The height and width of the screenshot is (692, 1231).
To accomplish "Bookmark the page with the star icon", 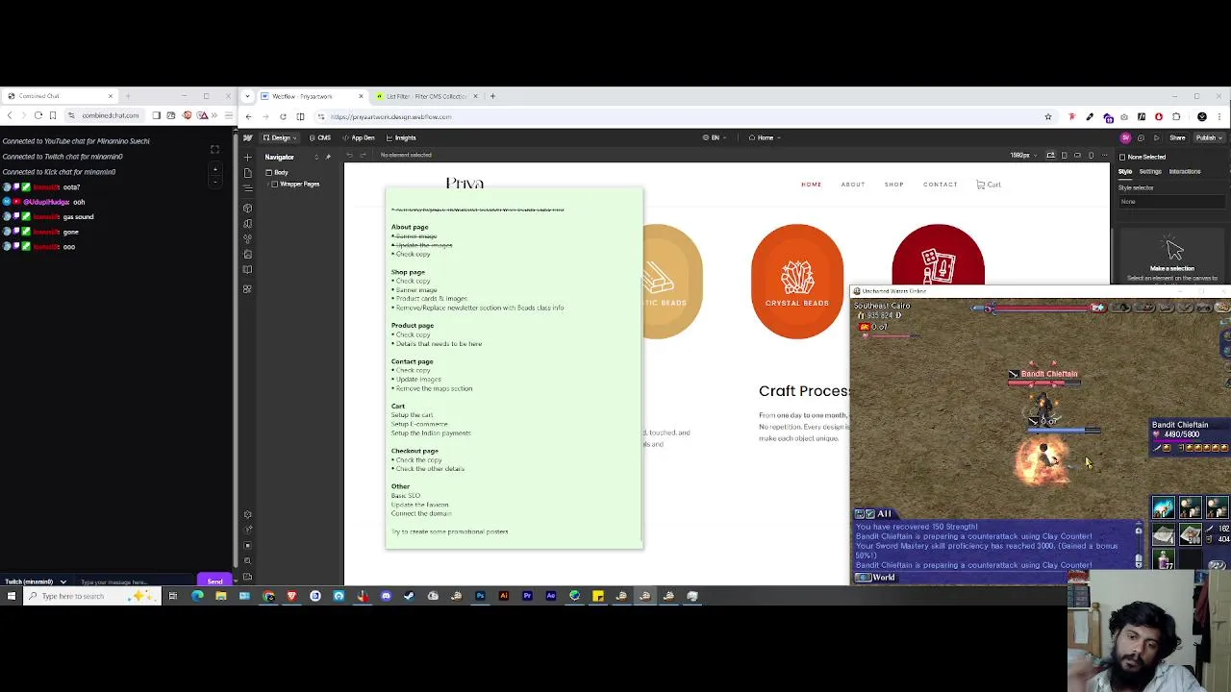I will 1048,116.
